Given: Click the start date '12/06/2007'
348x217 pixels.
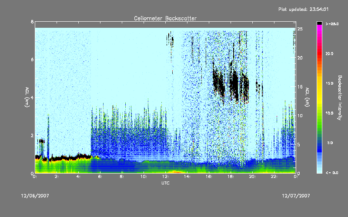Looking at the screenshot, I should (x=35, y=196).
